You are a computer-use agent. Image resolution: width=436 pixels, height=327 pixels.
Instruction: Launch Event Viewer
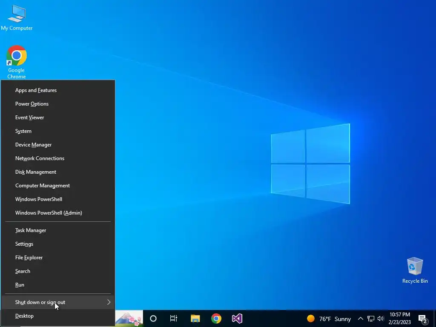click(x=58, y=118)
